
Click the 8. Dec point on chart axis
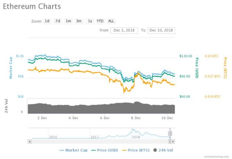click(136, 118)
